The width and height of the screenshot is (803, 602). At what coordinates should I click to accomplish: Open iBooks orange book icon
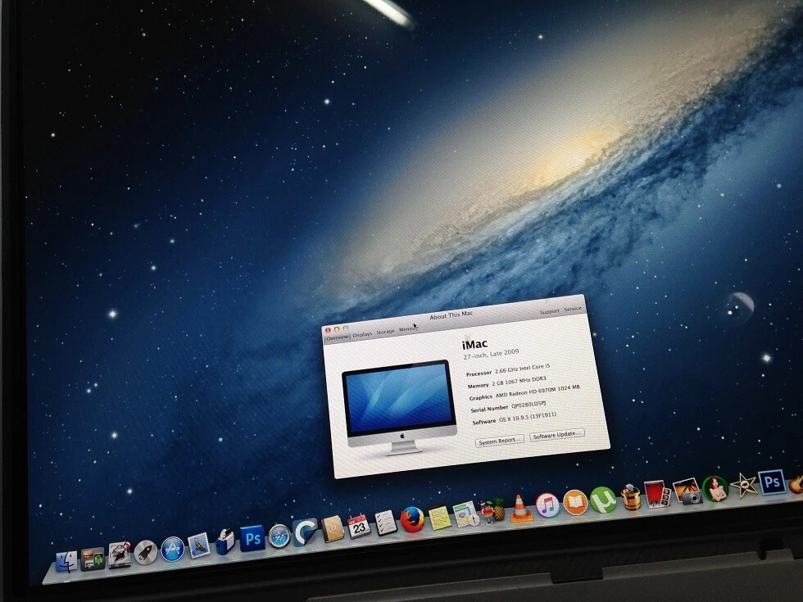(575, 503)
